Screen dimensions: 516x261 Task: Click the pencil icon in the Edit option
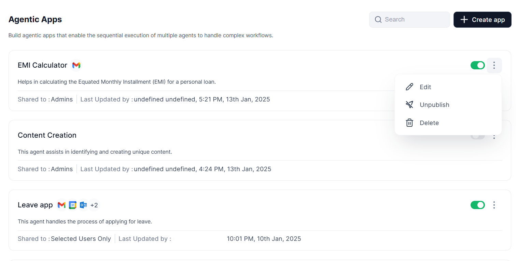[409, 87]
